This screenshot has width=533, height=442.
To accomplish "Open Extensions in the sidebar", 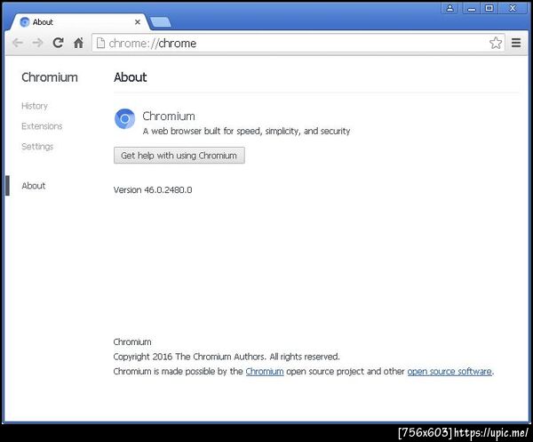I will click(42, 126).
